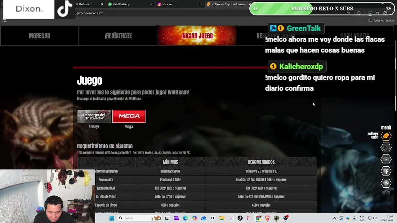The width and height of the screenshot is (397, 223).
Task: Open the Todos los favoritos folder
Action: (381, 20)
